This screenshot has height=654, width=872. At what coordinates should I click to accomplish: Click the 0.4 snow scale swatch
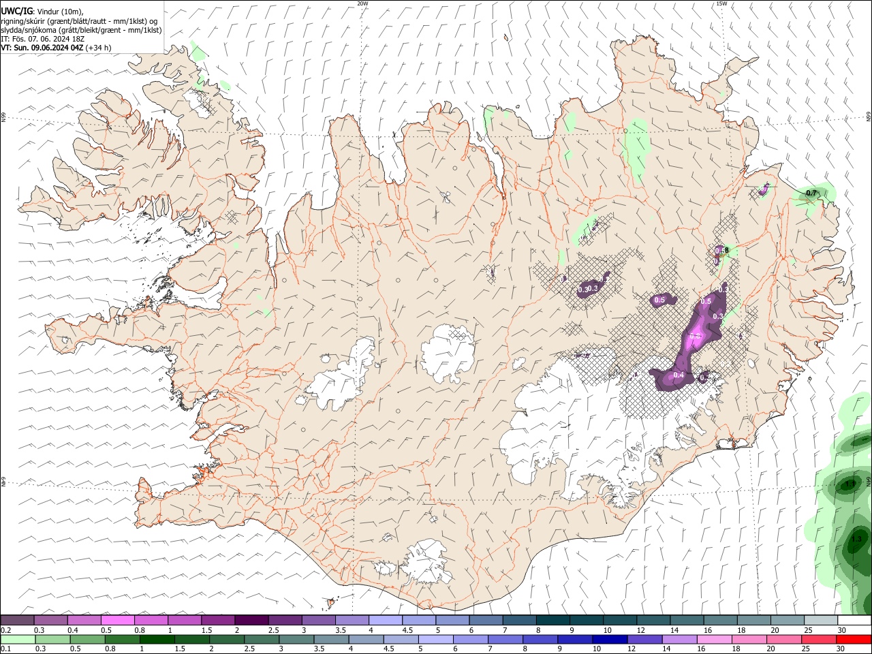tap(84, 620)
